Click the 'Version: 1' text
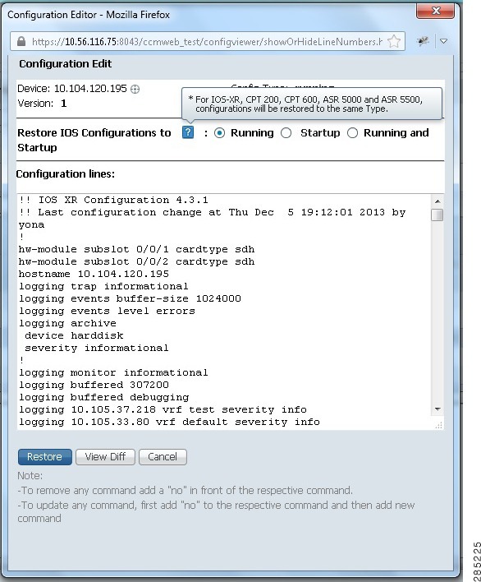481x582 pixels. coord(42,104)
